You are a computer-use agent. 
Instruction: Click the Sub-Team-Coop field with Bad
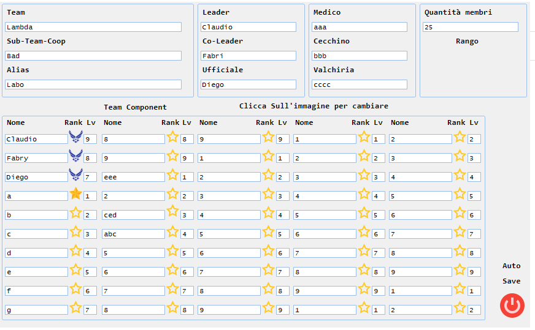click(93, 56)
